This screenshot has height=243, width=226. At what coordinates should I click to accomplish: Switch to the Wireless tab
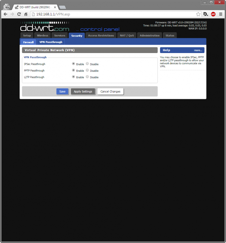pyautogui.click(x=43, y=36)
